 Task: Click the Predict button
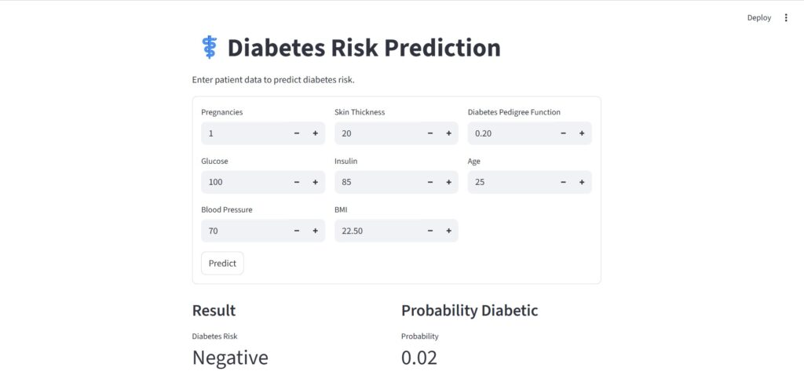222,264
